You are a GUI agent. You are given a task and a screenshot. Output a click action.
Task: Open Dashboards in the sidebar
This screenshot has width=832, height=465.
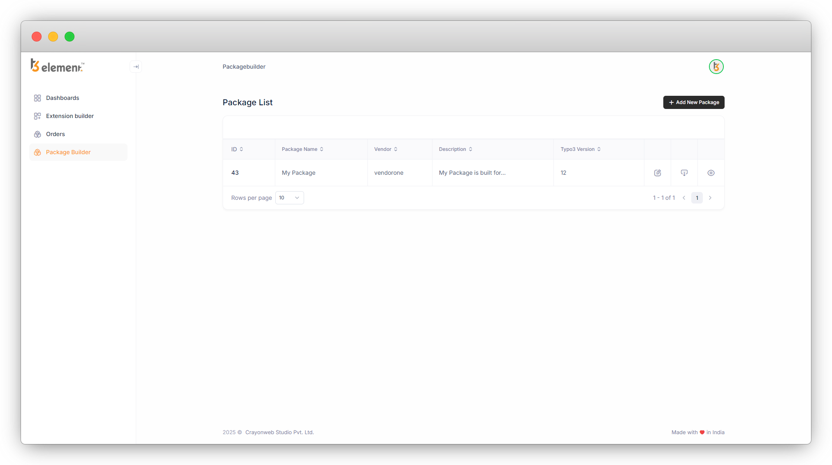63,98
